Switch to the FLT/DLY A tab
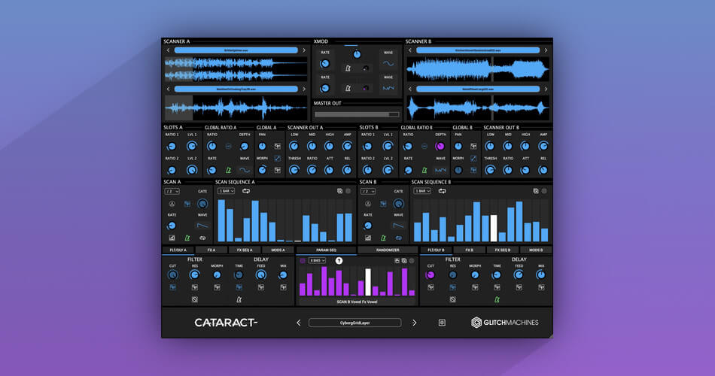Image resolution: width=715 pixels, height=376 pixels. pos(178,250)
